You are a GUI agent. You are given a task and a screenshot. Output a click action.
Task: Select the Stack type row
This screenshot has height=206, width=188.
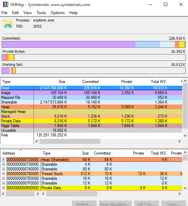[x=91, y=116]
